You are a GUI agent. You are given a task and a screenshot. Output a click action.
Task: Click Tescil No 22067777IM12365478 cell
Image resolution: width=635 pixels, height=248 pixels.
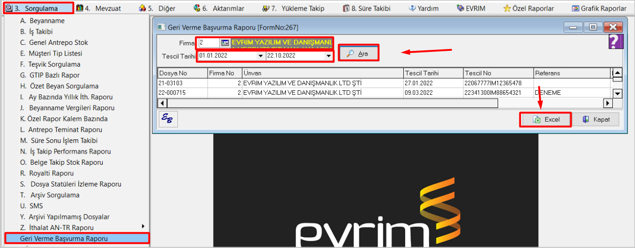[499, 83]
